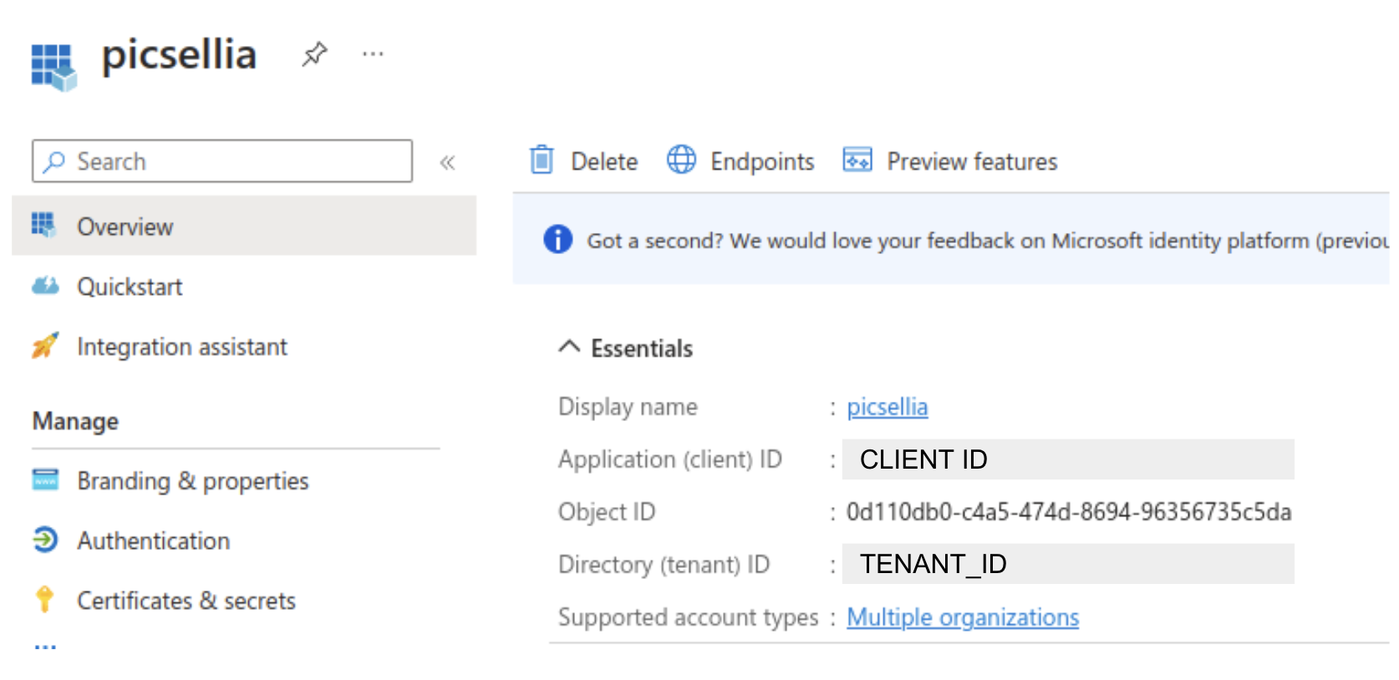Open the Quickstart page
The height and width of the screenshot is (680, 1399).
coord(130,287)
